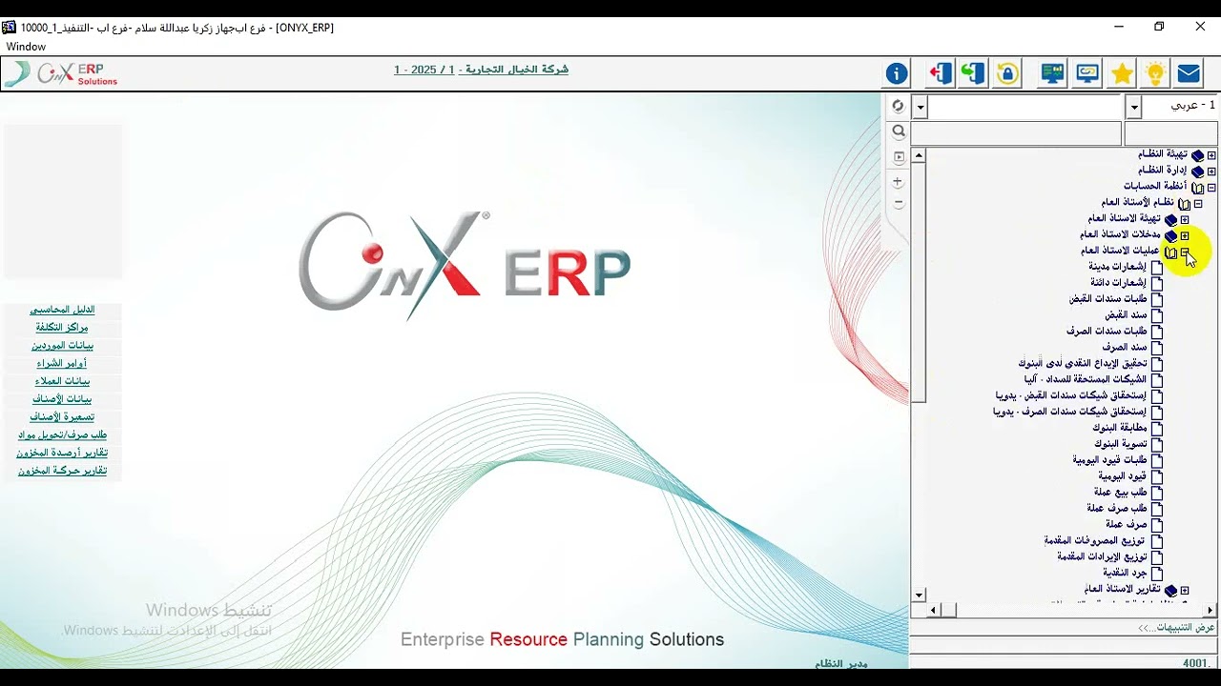1221x686 pixels.
Task: Open the تقارير أرصدة المخزون shortcut link
Action: point(62,453)
